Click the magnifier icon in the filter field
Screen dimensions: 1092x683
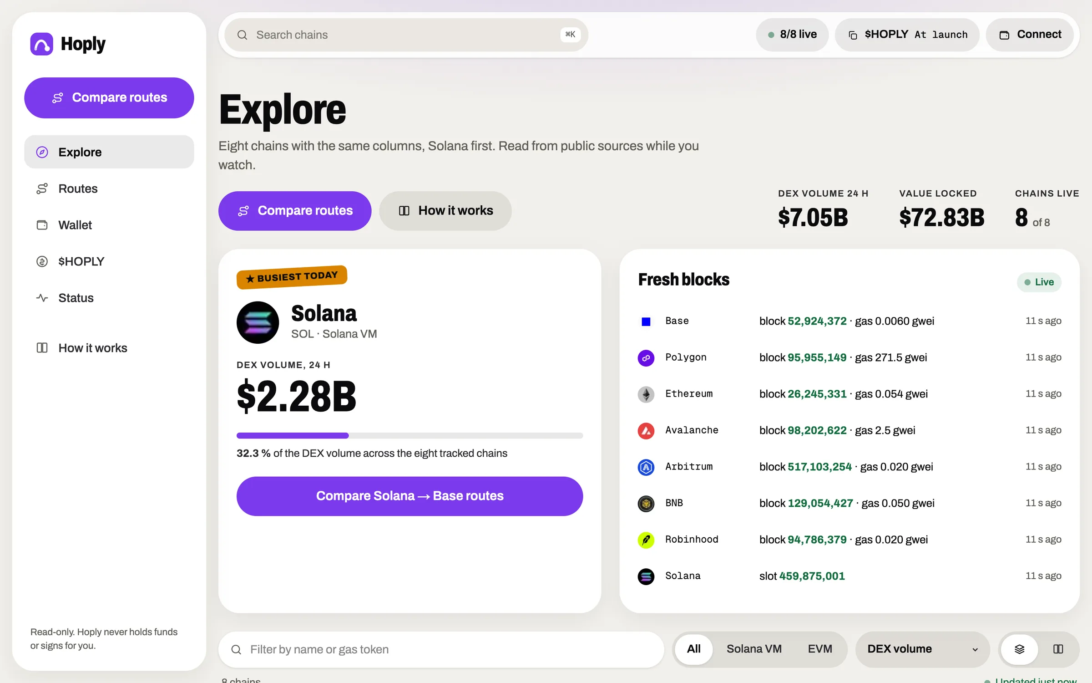[236, 649]
